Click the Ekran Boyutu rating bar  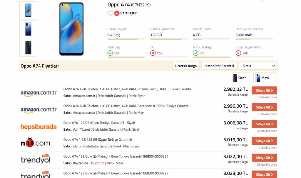126,39
